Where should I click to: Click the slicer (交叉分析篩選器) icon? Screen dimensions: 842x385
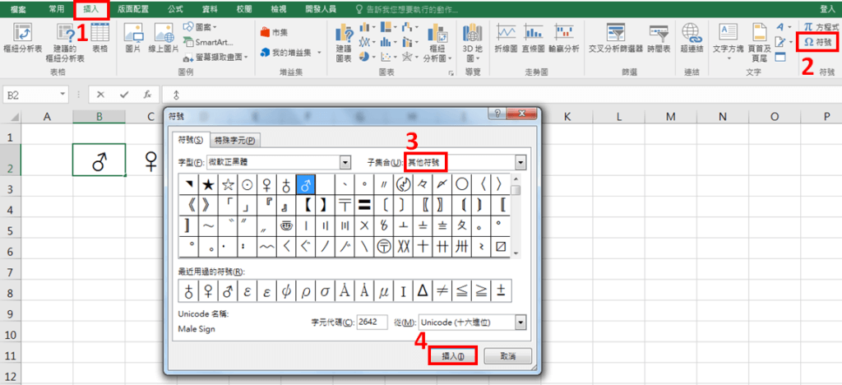(613, 37)
